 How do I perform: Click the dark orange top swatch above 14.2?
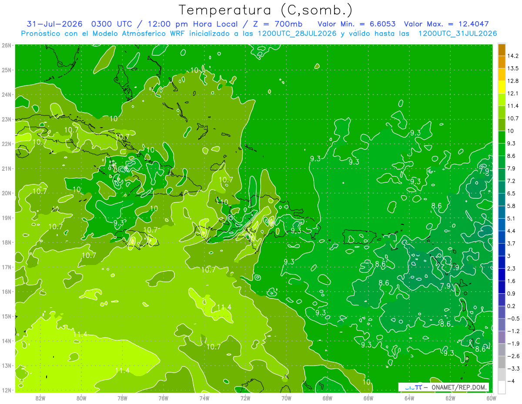click(x=502, y=50)
